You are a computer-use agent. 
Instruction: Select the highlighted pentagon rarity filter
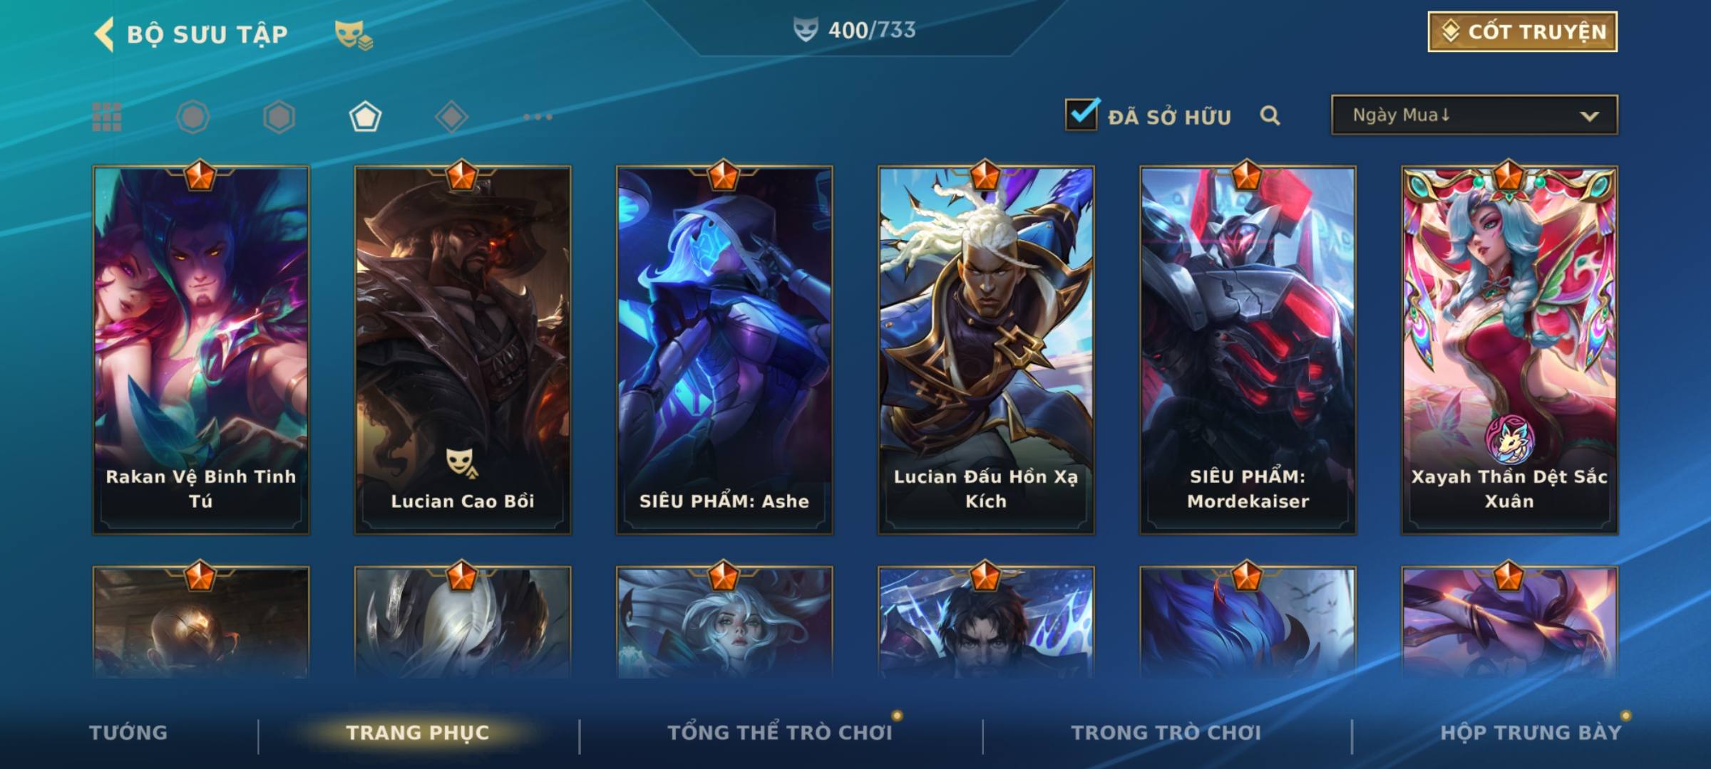click(x=365, y=117)
